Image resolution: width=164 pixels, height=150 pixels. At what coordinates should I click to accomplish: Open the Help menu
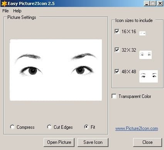point(17,11)
